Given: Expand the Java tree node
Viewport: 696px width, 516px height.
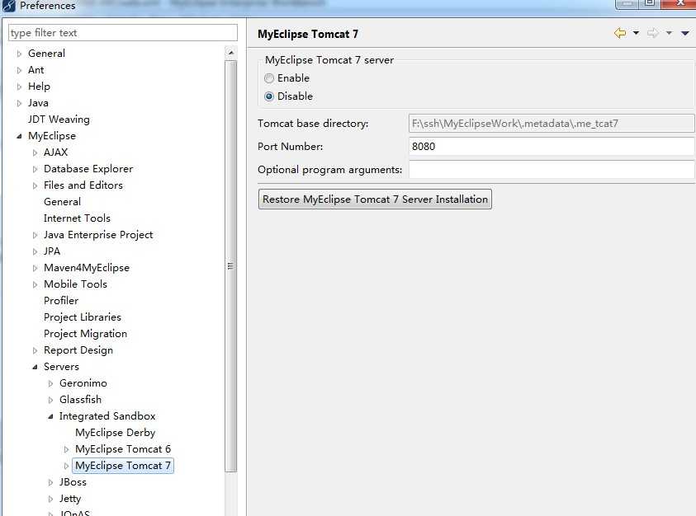Looking at the screenshot, I should [19, 103].
